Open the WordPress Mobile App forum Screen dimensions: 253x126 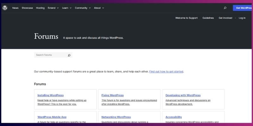(52, 117)
